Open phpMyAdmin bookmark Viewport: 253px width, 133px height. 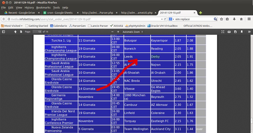coord(135,26)
